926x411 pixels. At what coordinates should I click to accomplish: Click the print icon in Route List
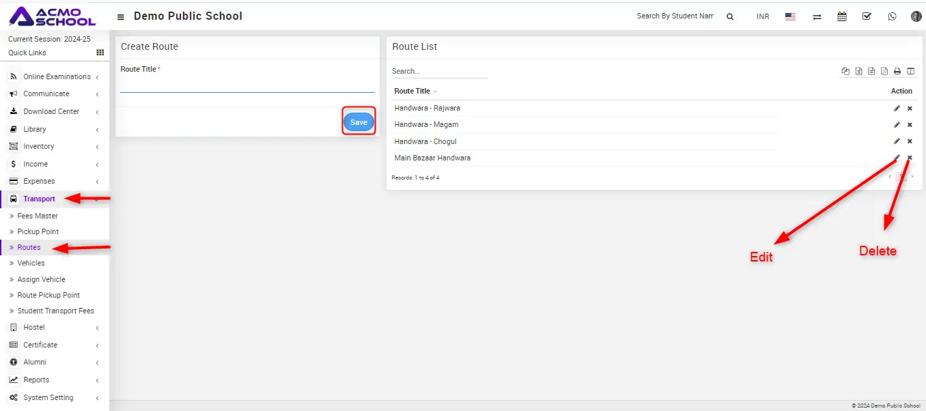(897, 71)
